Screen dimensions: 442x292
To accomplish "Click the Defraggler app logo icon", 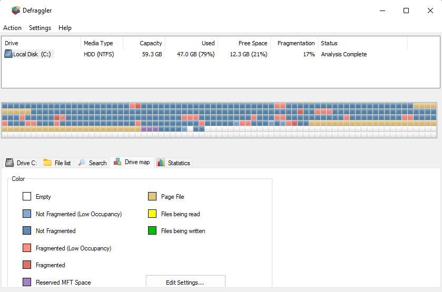I will click(16, 11).
